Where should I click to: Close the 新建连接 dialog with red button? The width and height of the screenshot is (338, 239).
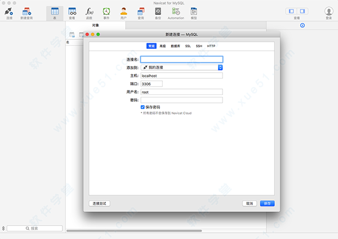[87, 34]
